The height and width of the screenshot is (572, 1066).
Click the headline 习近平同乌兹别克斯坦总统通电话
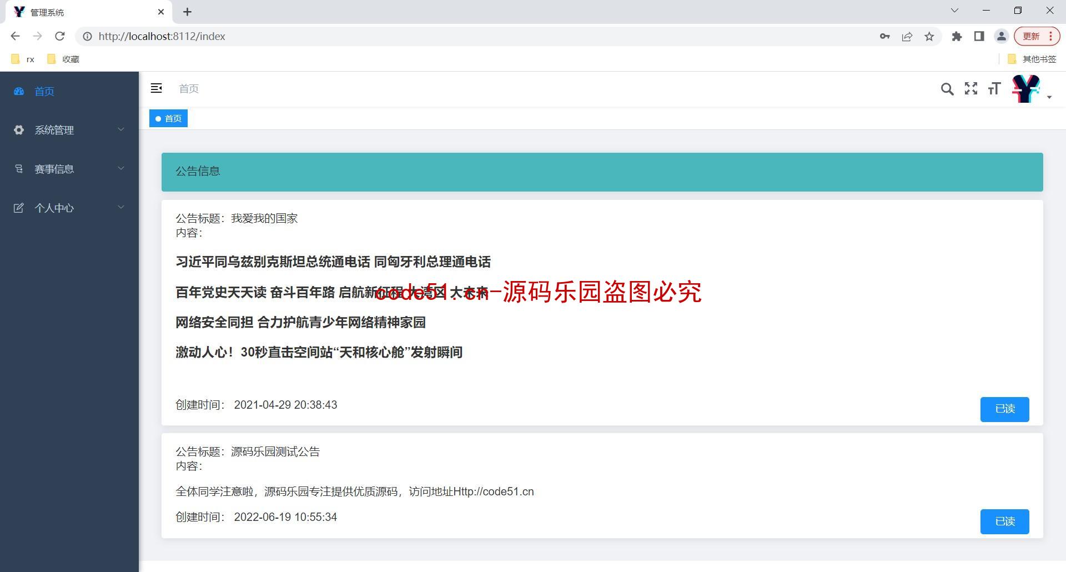(273, 262)
